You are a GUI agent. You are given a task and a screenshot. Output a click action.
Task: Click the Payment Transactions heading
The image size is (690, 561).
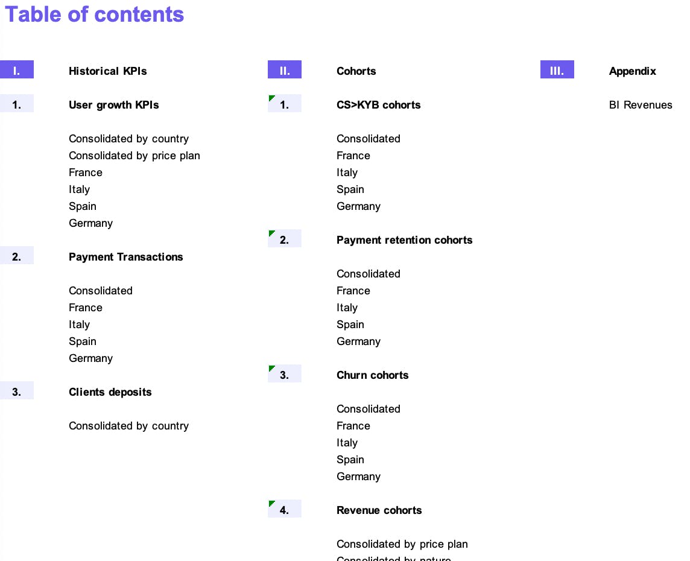click(x=126, y=257)
